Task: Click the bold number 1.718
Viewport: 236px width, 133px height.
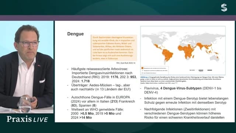Action: [x=86, y=81]
